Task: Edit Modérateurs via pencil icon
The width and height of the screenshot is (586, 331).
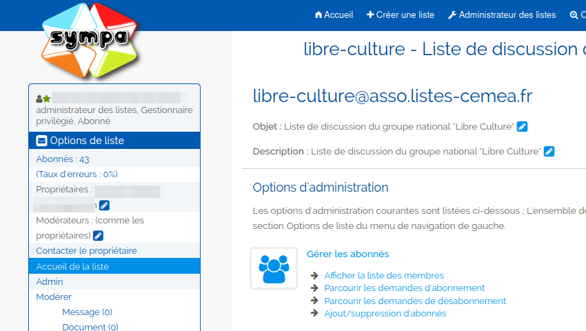Action: 98,236
